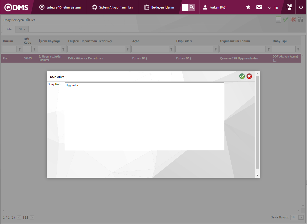Click the filter icon next to Durum field

(x=19, y=49)
